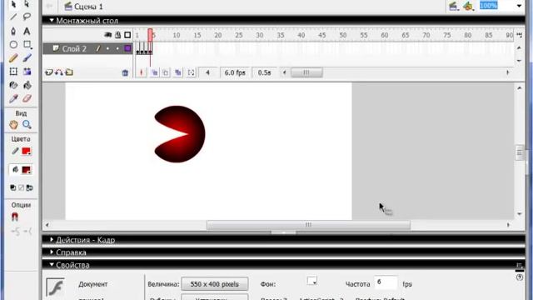Screen dimensions: 533x300
Task: Select the Oval tool
Action: click(x=13, y=44)
